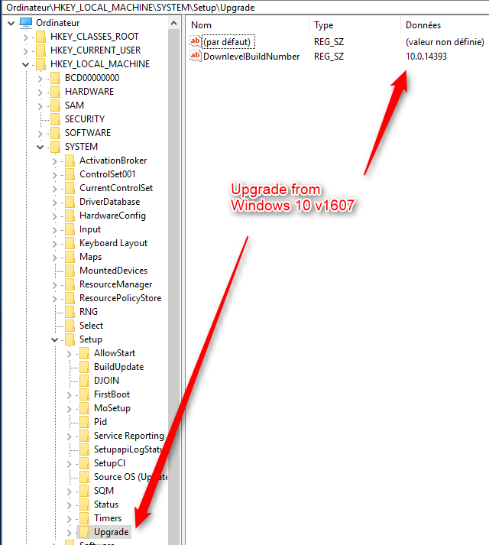Select the Status key

tap(106, 504)
